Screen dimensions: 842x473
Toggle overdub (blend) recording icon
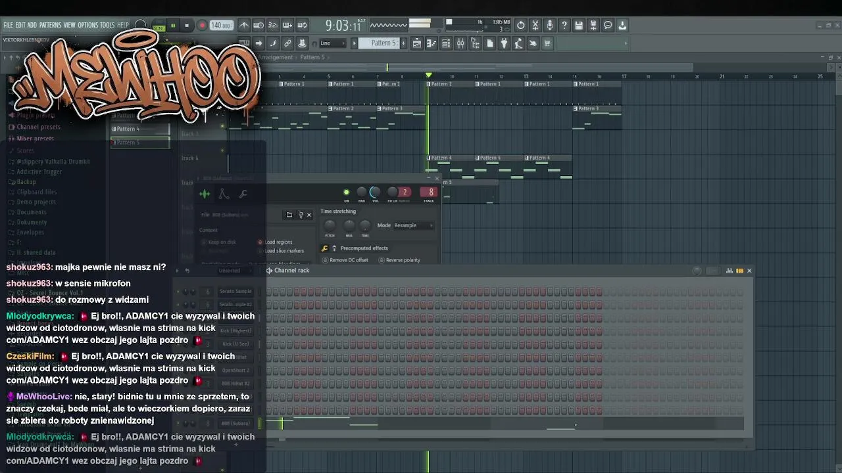pyautogui.click(x=287, y=26)
